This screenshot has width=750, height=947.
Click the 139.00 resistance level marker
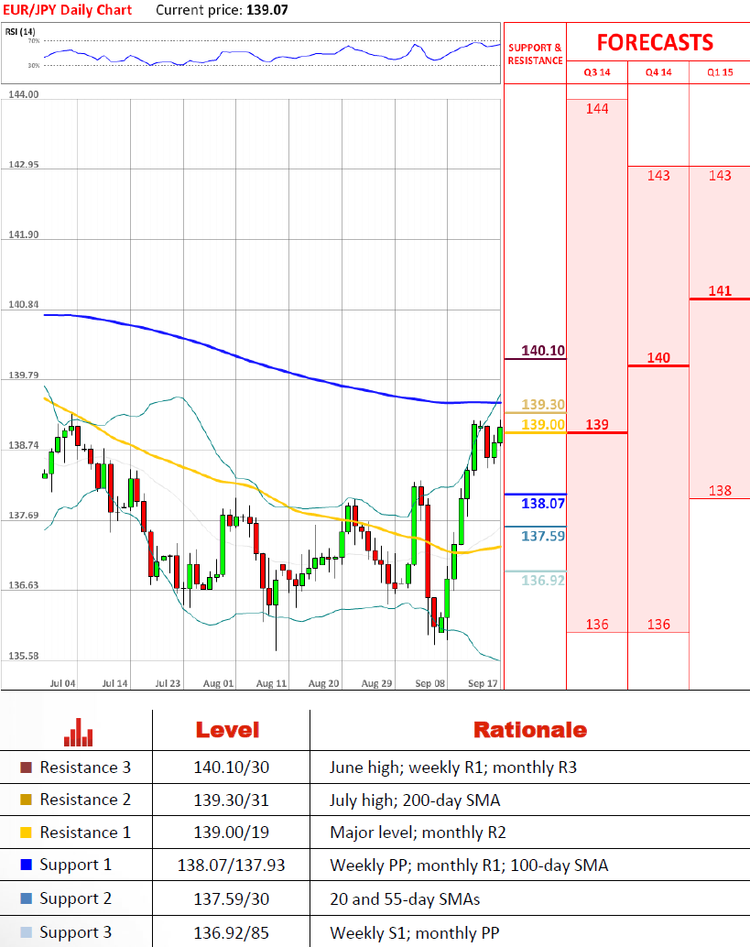click(x=543, y=424)
